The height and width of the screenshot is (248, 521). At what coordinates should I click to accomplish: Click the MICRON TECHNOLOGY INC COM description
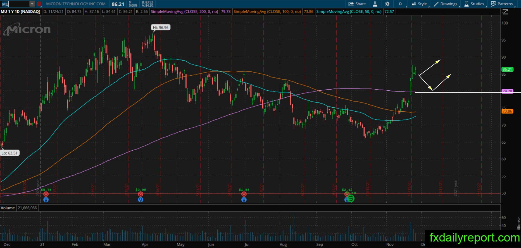[76, 4]
